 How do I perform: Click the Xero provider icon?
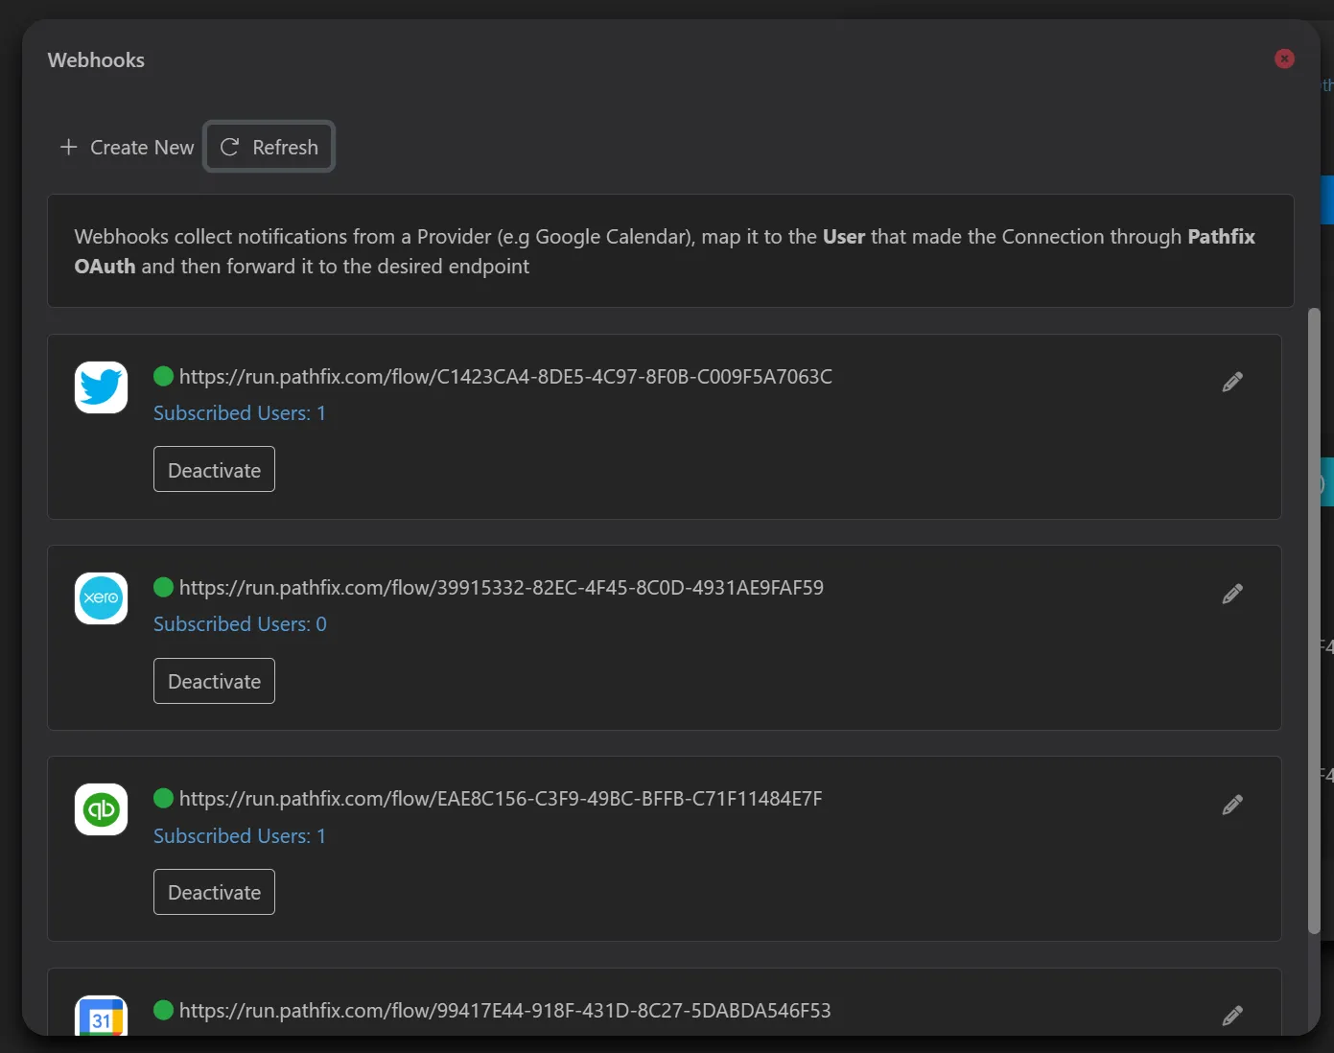click(x=101, y=598)
